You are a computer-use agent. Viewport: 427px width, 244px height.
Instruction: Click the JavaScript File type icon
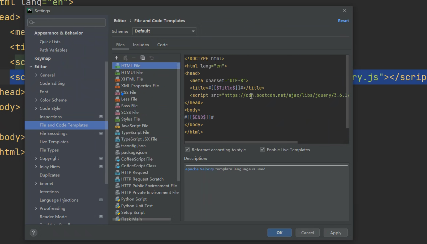click(x=117, y=126)
